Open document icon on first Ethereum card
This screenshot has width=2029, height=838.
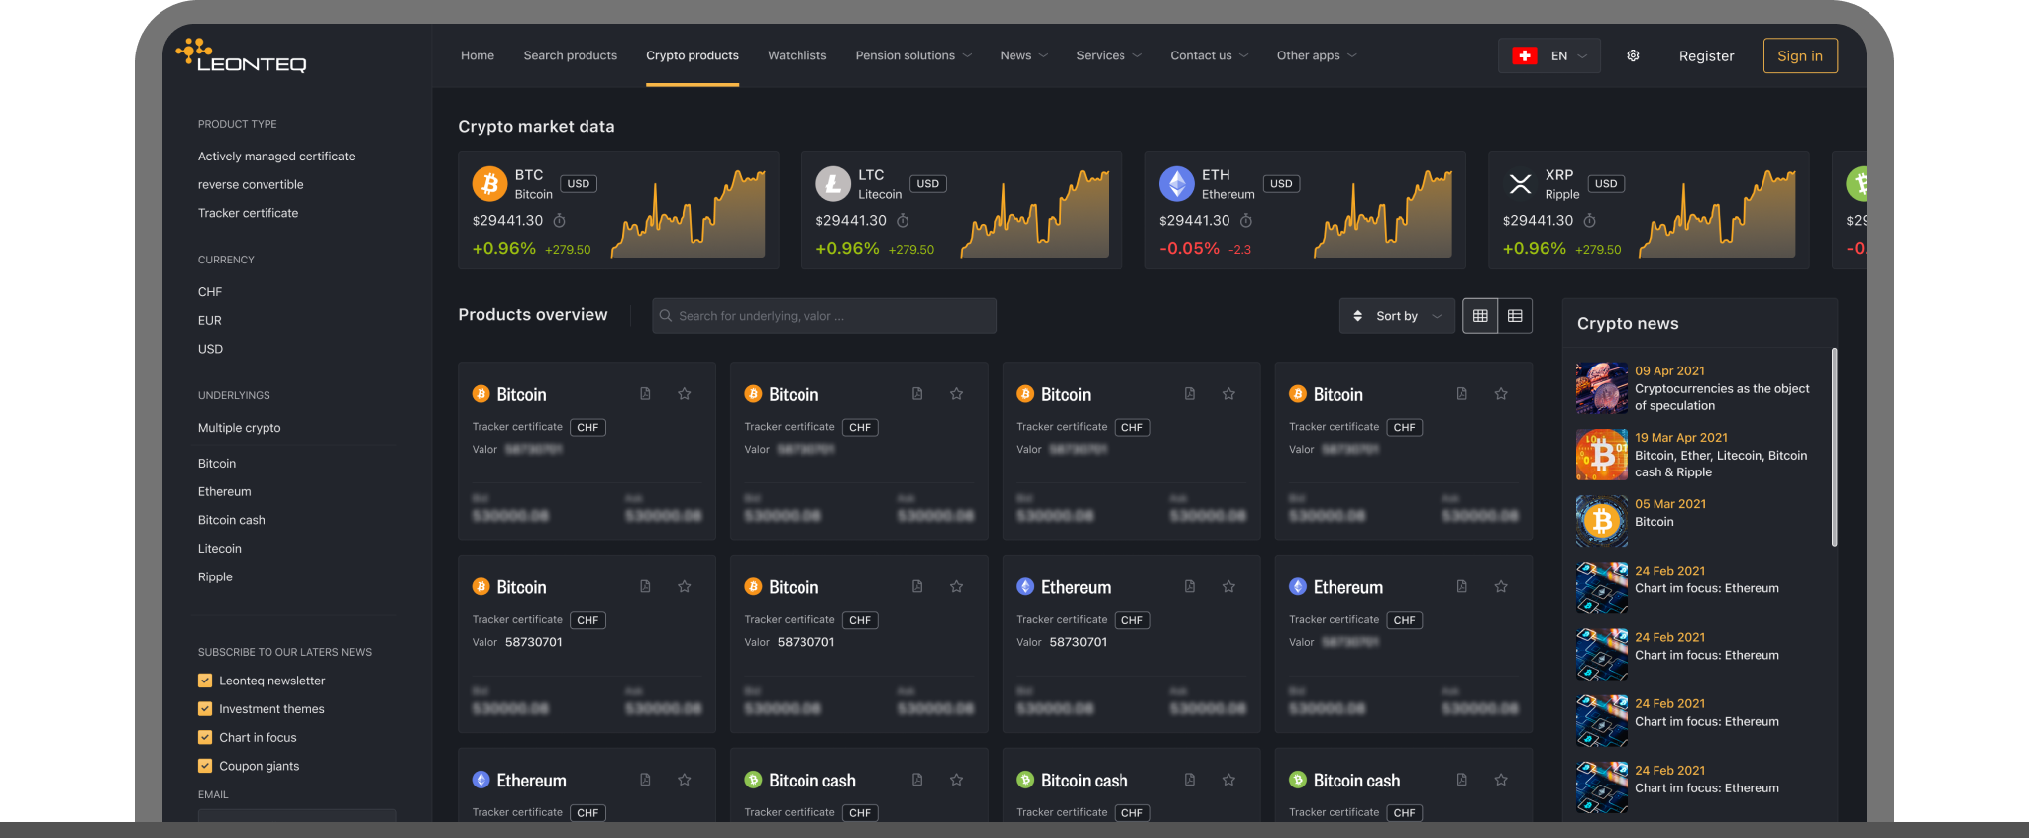point(1190,587)
